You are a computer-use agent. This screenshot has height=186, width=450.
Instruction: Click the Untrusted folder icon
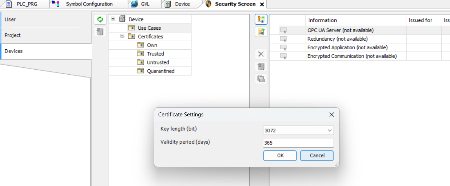pos(141,62)
